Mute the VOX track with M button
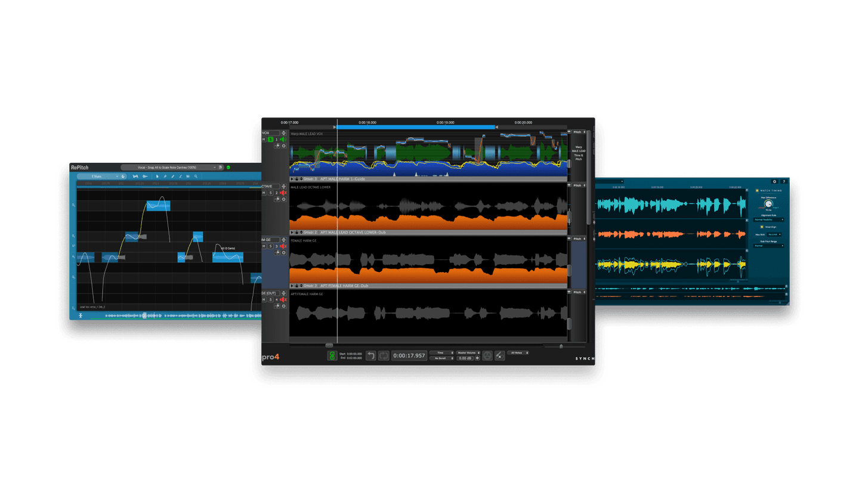Screen dimensions: 859x483 (264, 140)
